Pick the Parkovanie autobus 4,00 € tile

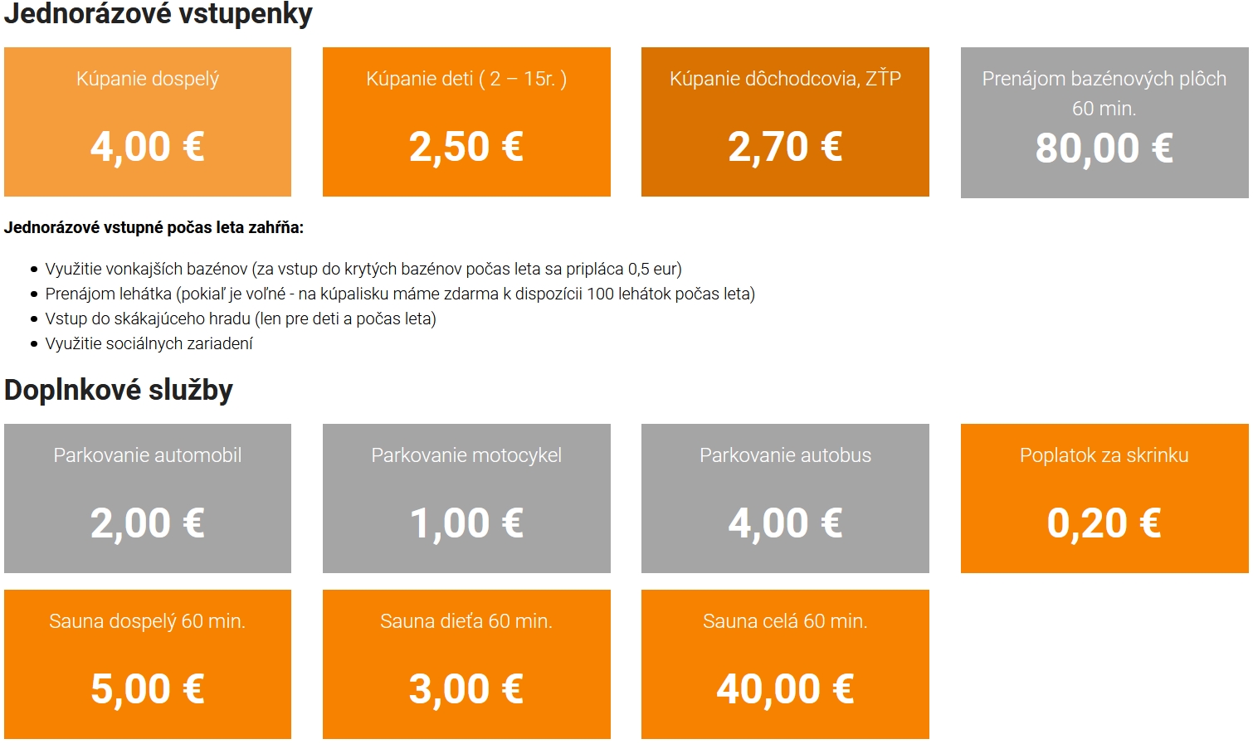click(x=785, y=498)
